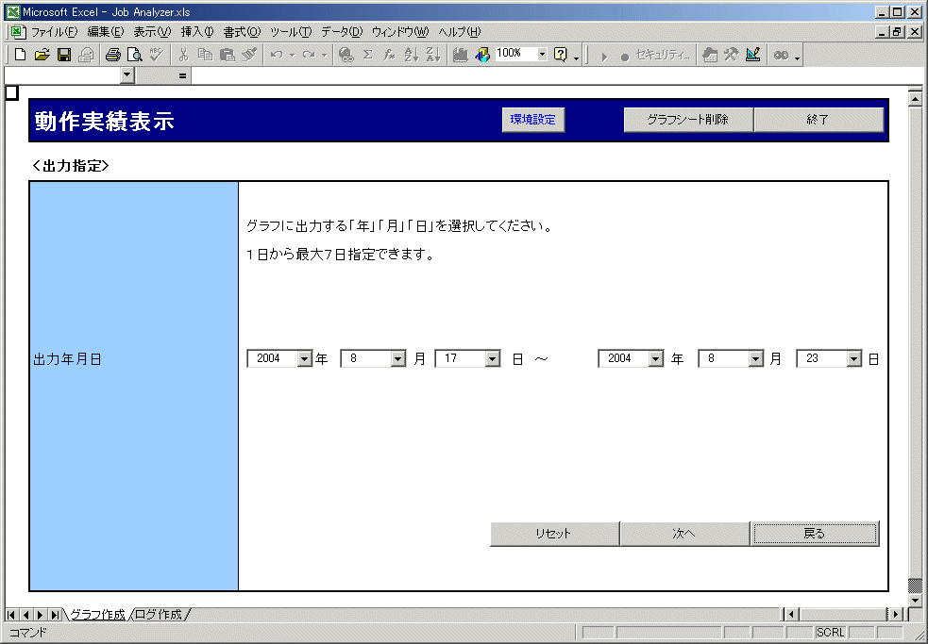The image size is (928, 644).
Task: Open the Name Box dropdown arrow
Action: click(127, 75)
